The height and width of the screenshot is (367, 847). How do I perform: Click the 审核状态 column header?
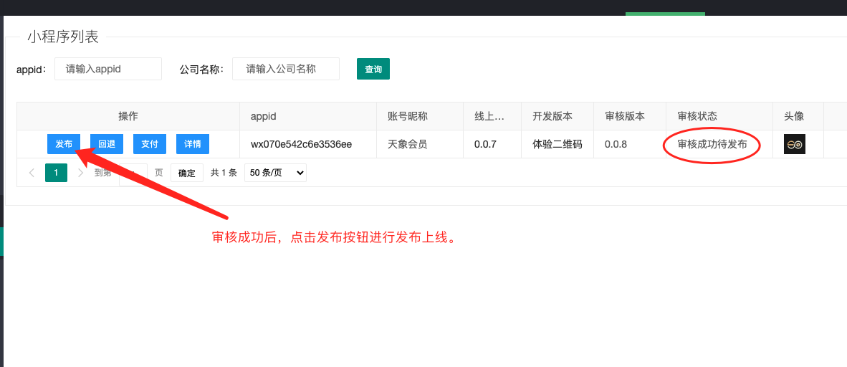697,116
